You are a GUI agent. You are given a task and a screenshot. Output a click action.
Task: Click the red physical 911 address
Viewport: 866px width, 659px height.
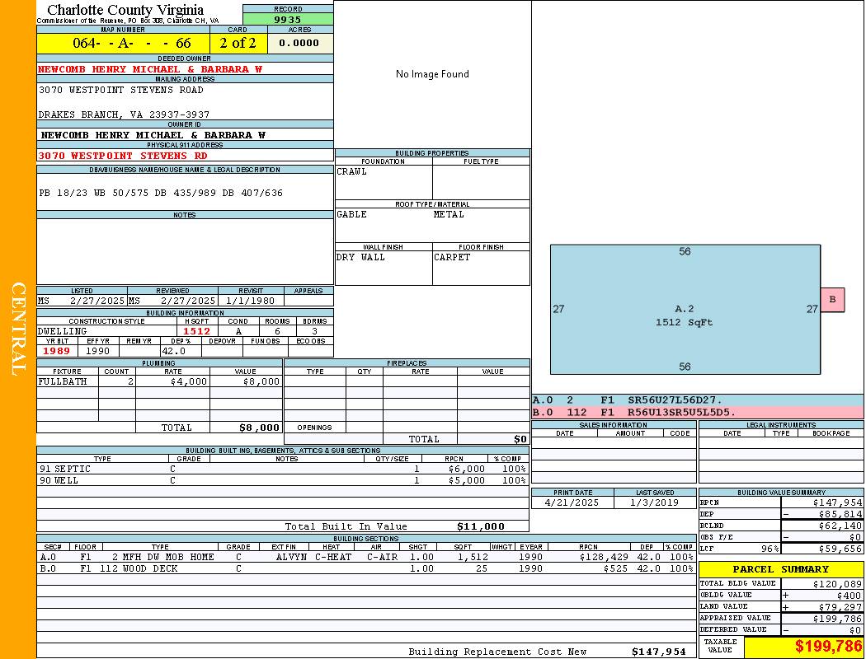[x=123, y=155]
